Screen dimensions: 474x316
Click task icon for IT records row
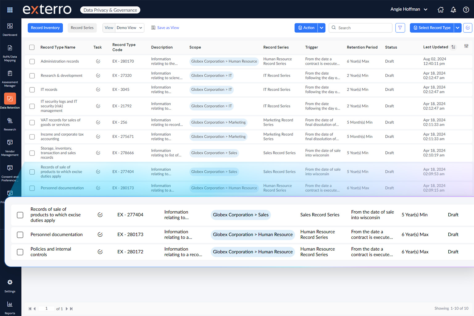point(98,89)
